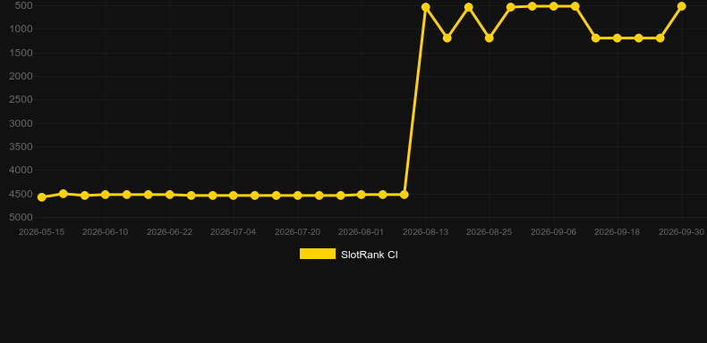
Task: Select the peak data point at 2026-08-13
Action: point(426,7)
